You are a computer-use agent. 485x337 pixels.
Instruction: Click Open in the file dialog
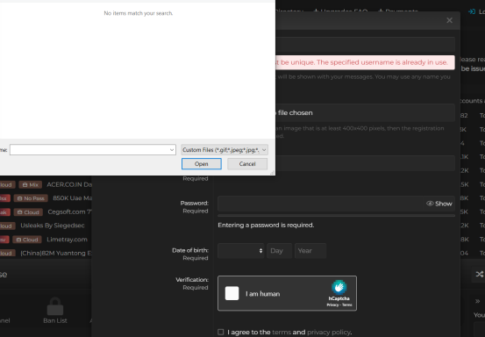coord(202,164)
